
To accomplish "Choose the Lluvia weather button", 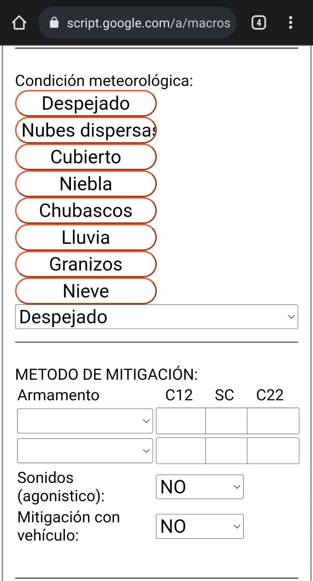I will pos(86,237).
